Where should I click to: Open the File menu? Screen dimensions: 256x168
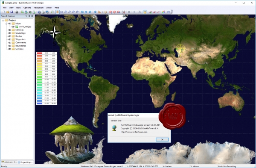[5, 8]
